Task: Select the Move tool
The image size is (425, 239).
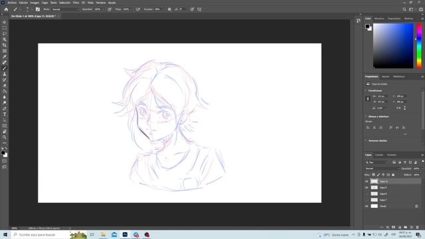Action: [x=5, y=22]
